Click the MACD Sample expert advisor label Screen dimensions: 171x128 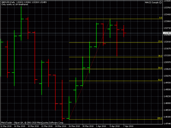152,2
